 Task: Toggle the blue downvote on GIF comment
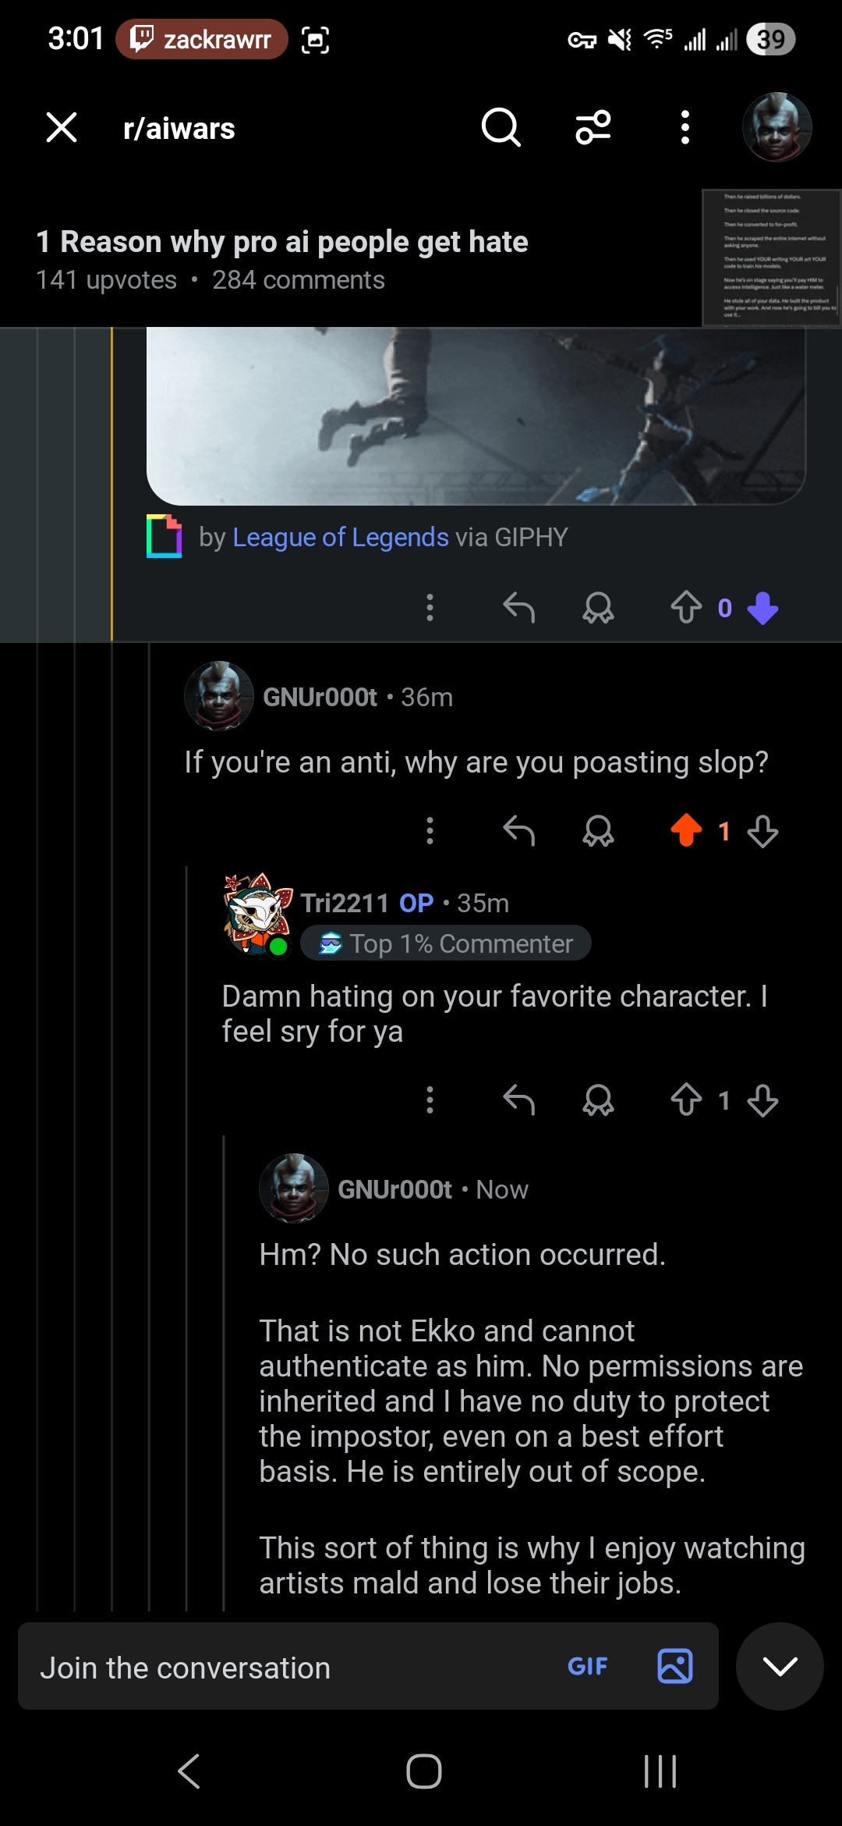point(762,608)
